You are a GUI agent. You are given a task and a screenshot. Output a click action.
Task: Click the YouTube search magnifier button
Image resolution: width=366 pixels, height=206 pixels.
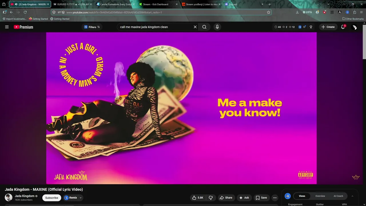(204, 27)
